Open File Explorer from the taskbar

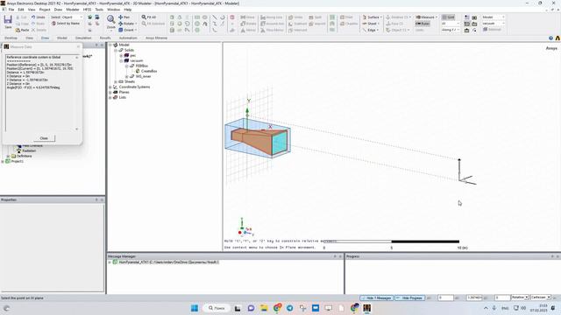(264, 308)
